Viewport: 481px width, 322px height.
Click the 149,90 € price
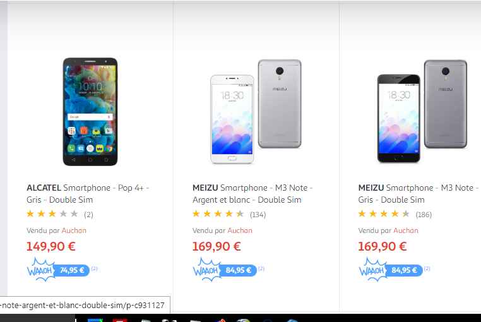51,246
